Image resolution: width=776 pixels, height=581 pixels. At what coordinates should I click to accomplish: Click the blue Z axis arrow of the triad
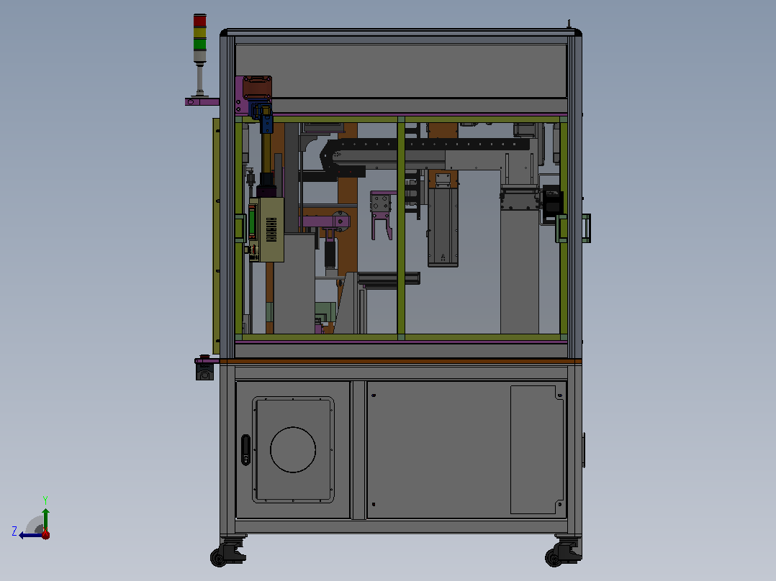pyautogui.click(x=29, y=535)
